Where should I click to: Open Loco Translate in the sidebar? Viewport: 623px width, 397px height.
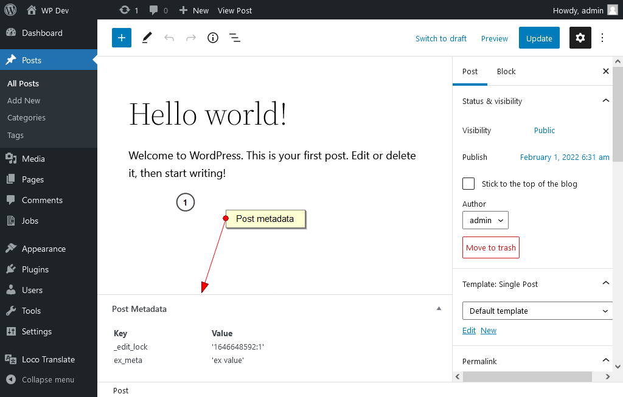48,359
